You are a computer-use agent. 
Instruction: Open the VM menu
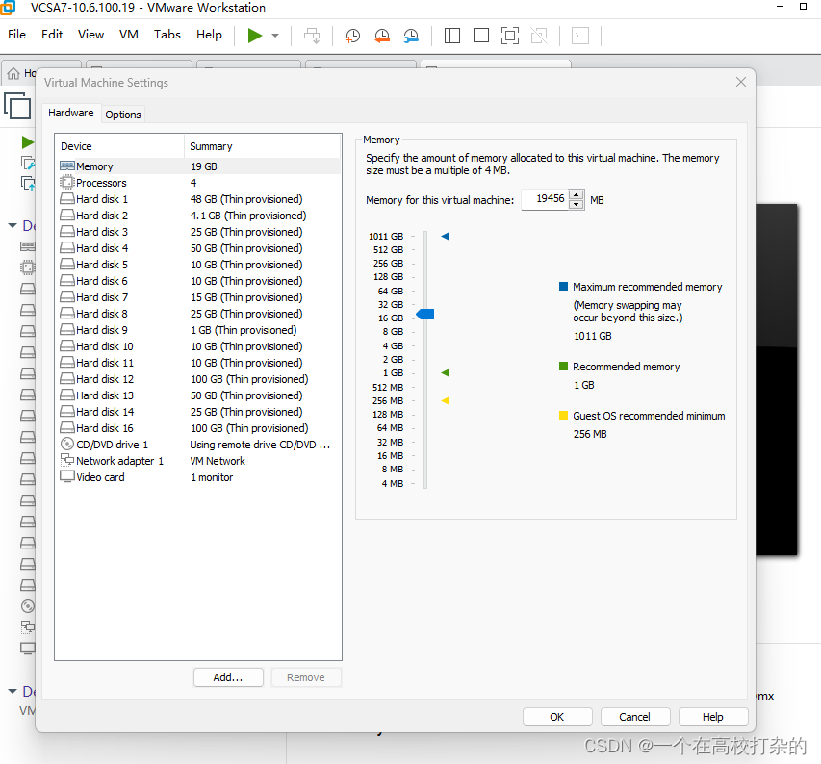(129, 35)
